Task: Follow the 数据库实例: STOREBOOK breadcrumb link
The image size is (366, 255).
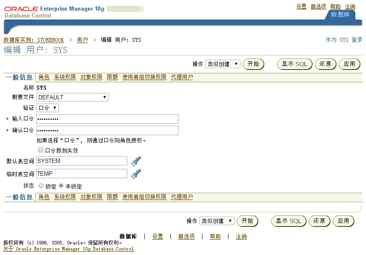Action: point(34,40)
